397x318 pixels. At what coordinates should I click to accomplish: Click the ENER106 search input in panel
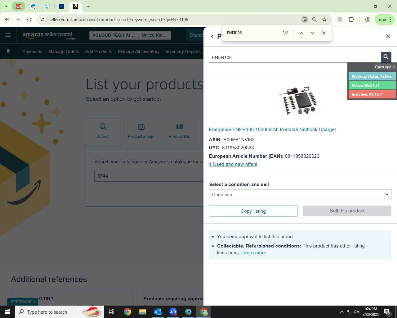(x=293, y=57)
